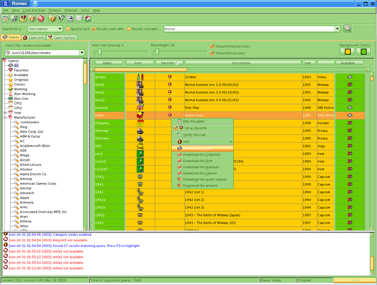Uncheck Show Vertical Lines

212,53
